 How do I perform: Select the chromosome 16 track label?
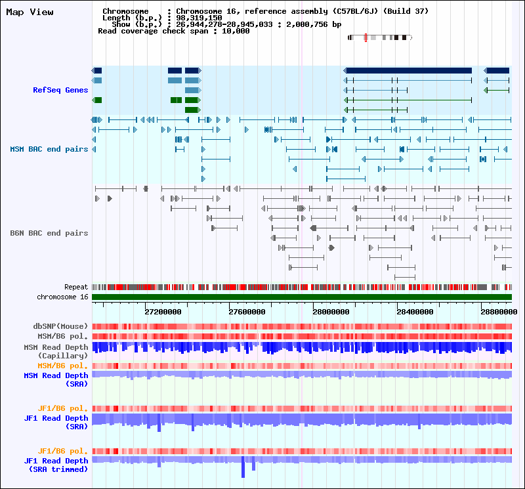[x=62, y=297]
